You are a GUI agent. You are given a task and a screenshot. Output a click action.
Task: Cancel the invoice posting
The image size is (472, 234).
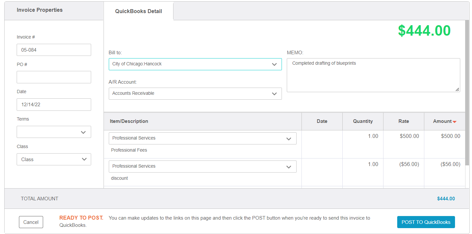pyautogui.click(x=31, y=222)
